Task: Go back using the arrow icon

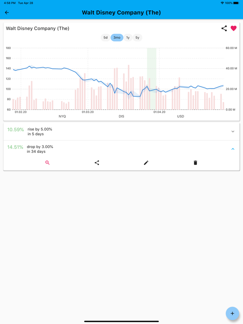Action: [x=7, y=13]
